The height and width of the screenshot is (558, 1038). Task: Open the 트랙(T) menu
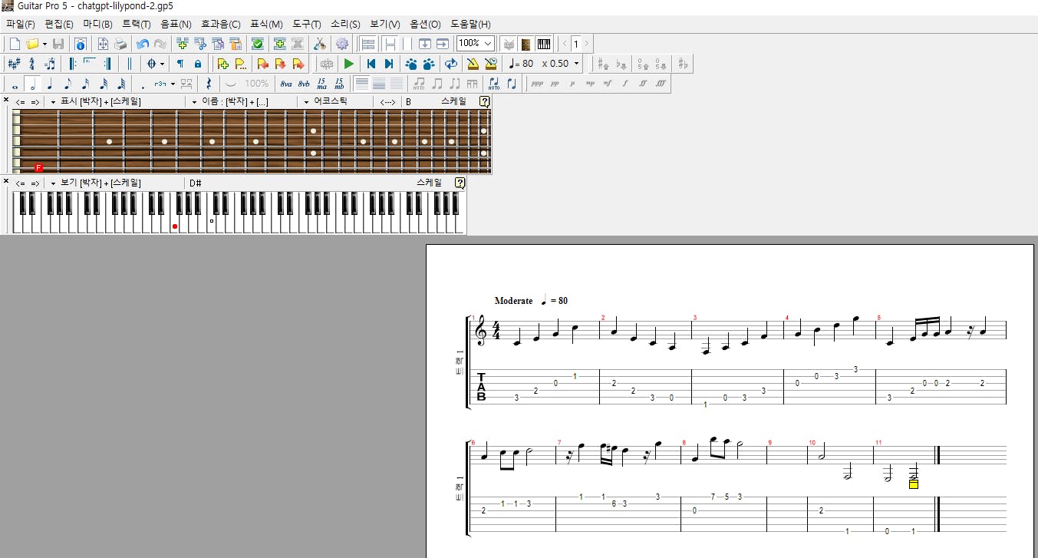(x=136, y=24)
